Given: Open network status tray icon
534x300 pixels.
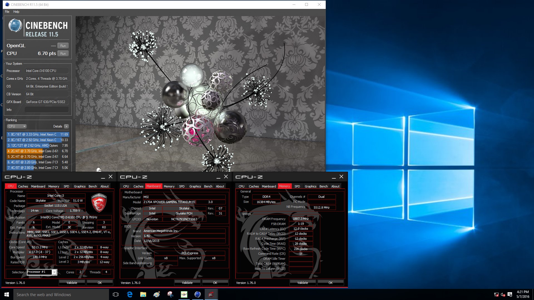Looking at the screenshot, I should (496, 295).
